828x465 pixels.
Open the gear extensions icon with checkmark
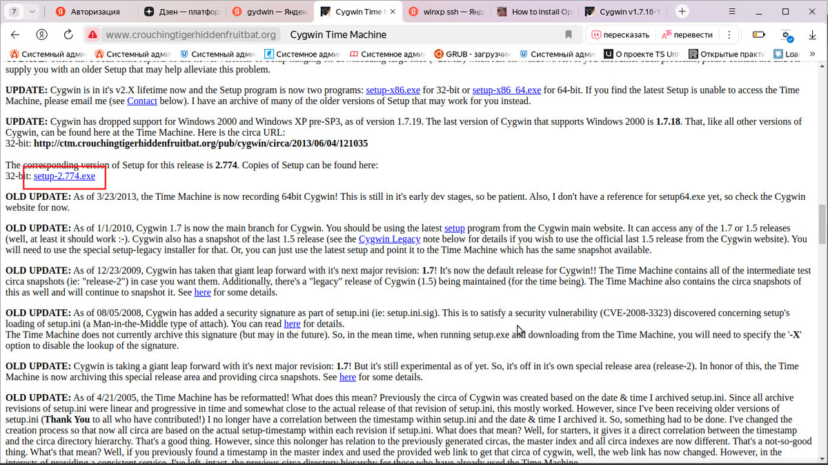coord(786,34)
